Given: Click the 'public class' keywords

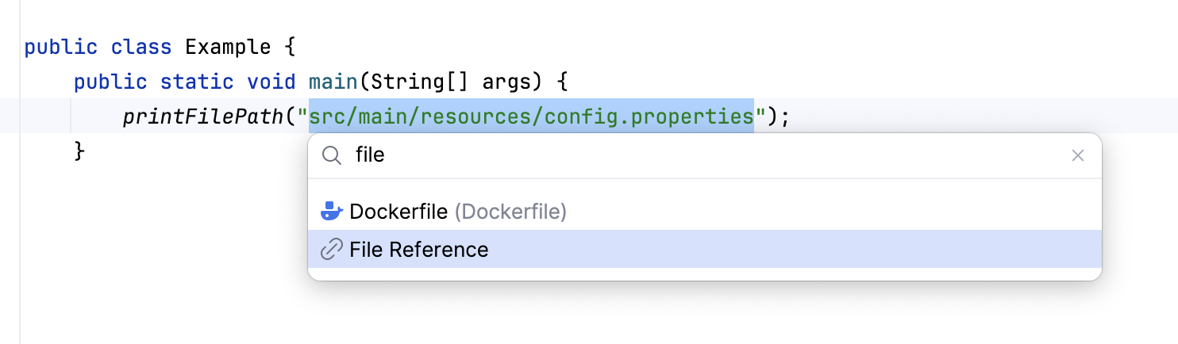Looking at the screenshot, I should (98, 47).
